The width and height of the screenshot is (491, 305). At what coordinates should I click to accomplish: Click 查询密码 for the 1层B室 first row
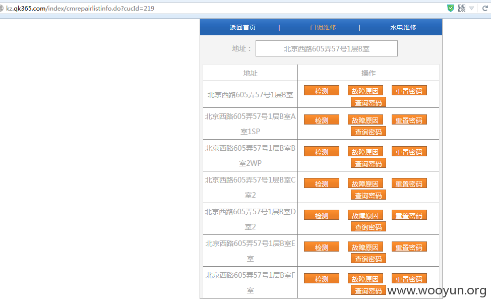(369, 102)
